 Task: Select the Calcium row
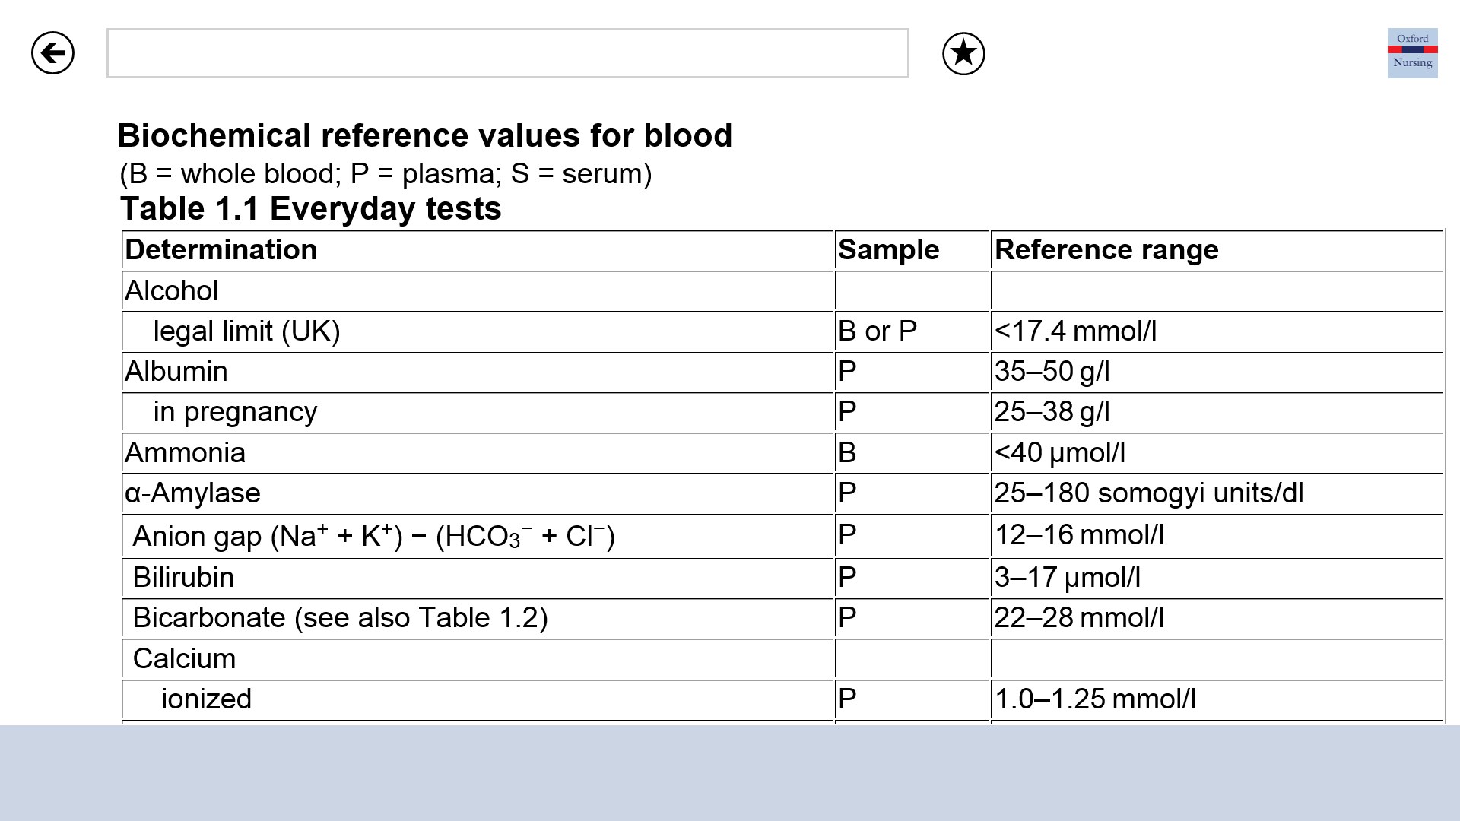(x=184, y=659)
